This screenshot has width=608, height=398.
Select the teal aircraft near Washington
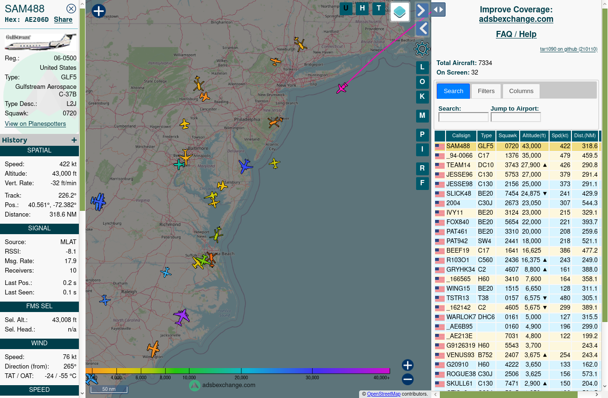pos(179,164)
